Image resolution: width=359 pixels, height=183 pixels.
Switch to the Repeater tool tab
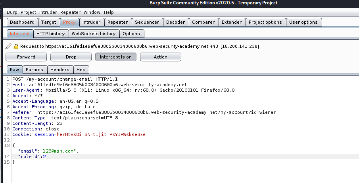(117, 22)
